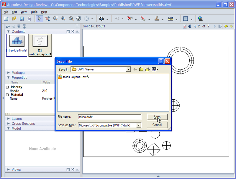The width and height of the screenshot is (236, 179).
Task: Click the stamp markup tool
Action: [156, 19]
